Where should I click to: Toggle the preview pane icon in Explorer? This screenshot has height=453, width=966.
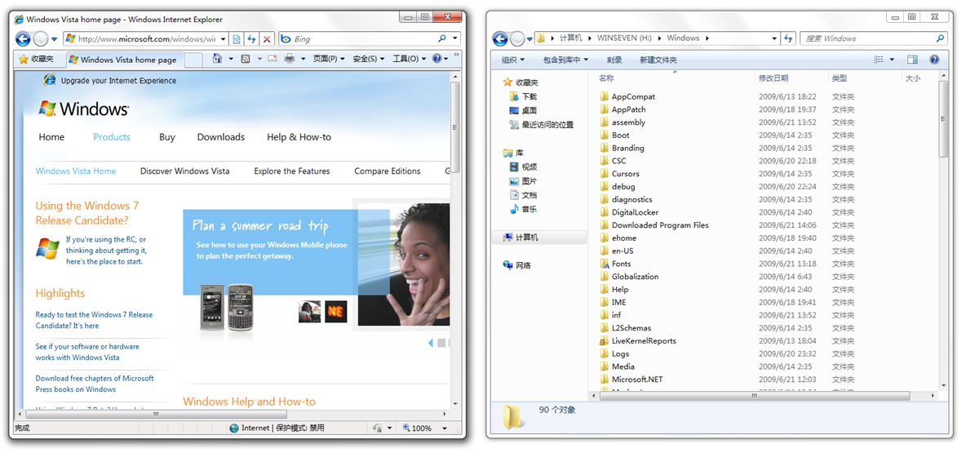(912, 60)
